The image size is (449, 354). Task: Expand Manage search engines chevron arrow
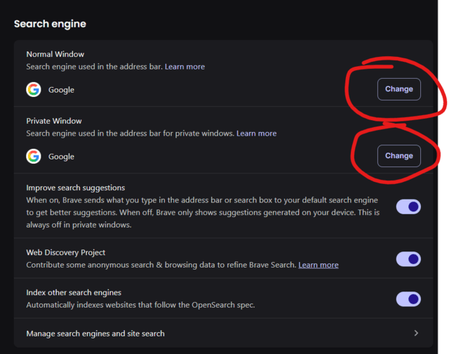point(416,333)
